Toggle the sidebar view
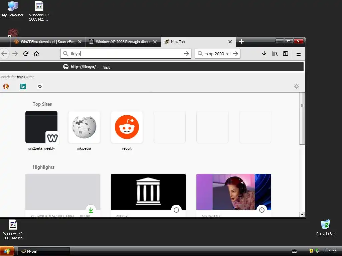This screenshot has height=256, width=342. [286, 54]
